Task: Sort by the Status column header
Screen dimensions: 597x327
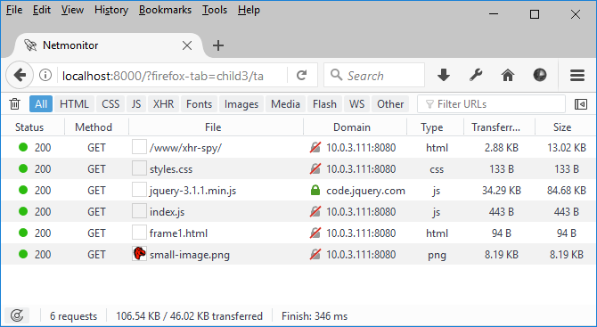Action: (x=33, y=127)
